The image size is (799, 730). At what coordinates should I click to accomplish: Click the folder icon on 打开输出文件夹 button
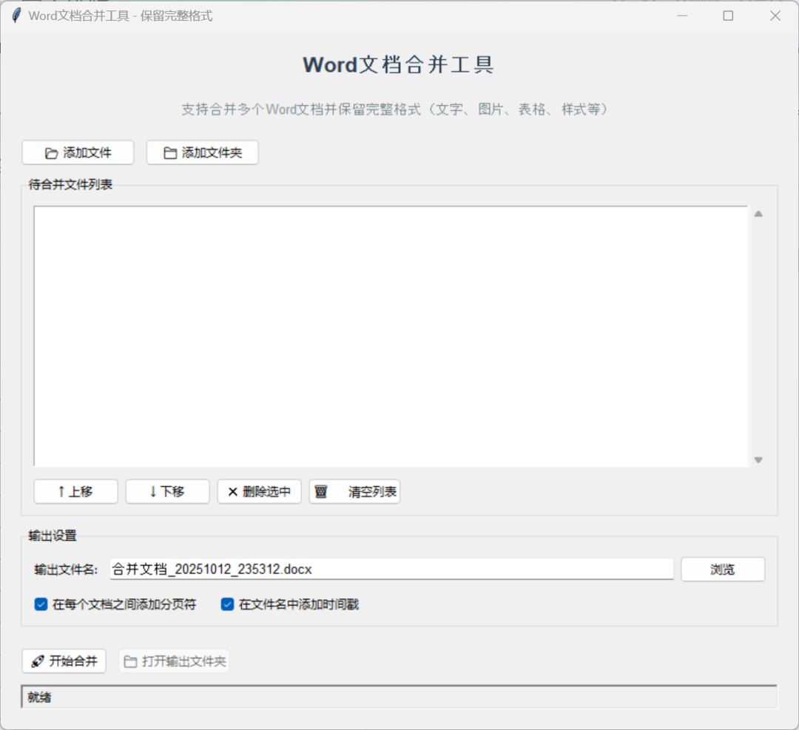130,661
